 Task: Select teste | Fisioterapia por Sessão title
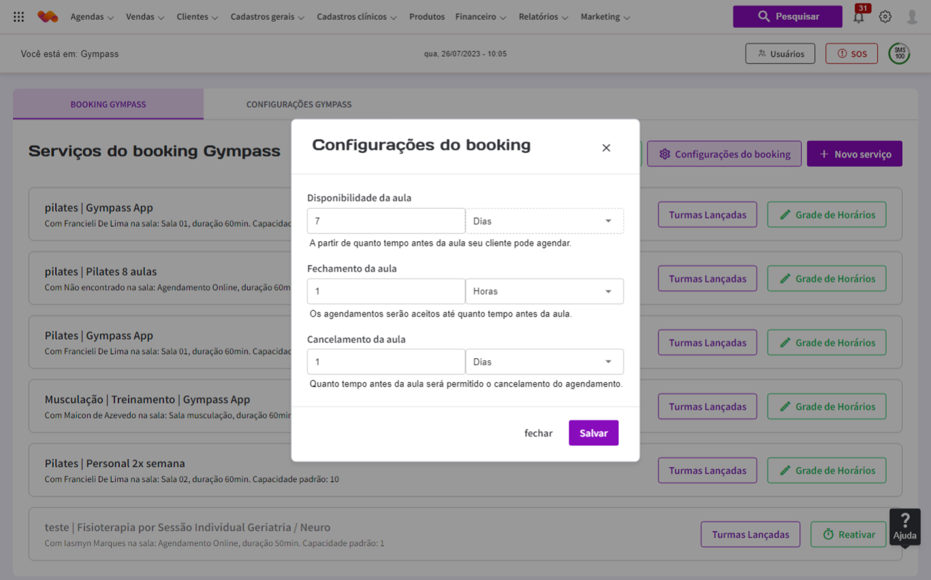187,528
